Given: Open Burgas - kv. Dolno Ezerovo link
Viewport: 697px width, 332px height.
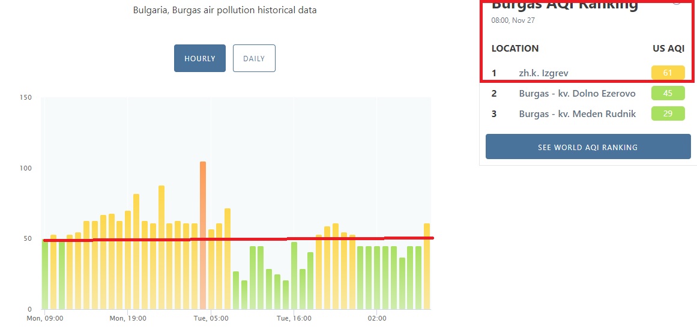Looking at the screenshot, I should 577,93.
